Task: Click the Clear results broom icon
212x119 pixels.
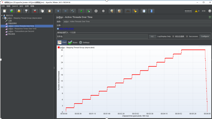Action: click(x=112, y=11)
